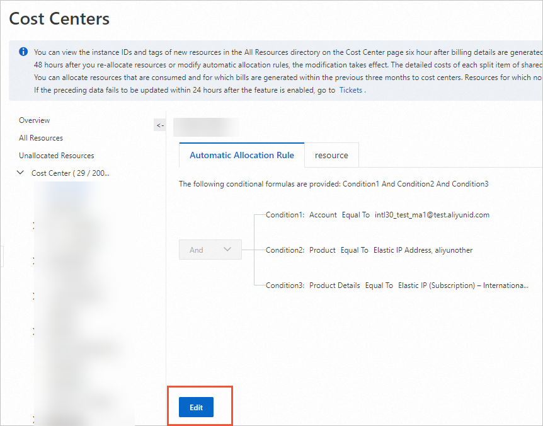This screenshot has height=426, width=543.
Task: Open the And condition dropdown
Action: (x=210, y=250)
